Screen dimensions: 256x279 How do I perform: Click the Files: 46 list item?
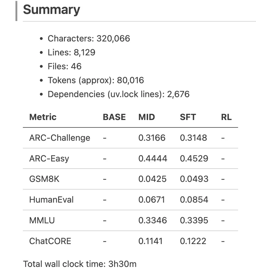[65, 67]
